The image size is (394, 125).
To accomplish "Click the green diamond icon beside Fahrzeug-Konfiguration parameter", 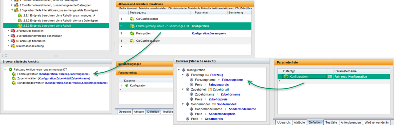I will point(286,77).
